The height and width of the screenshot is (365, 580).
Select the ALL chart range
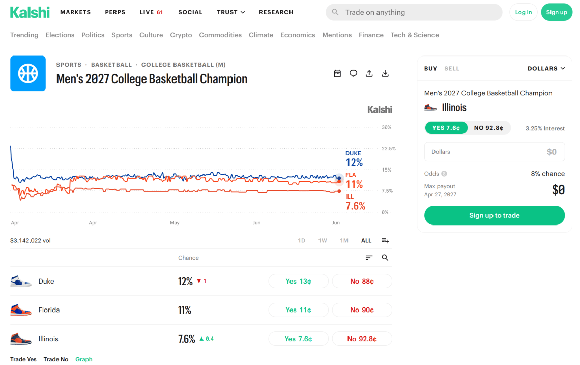(366, 241)
